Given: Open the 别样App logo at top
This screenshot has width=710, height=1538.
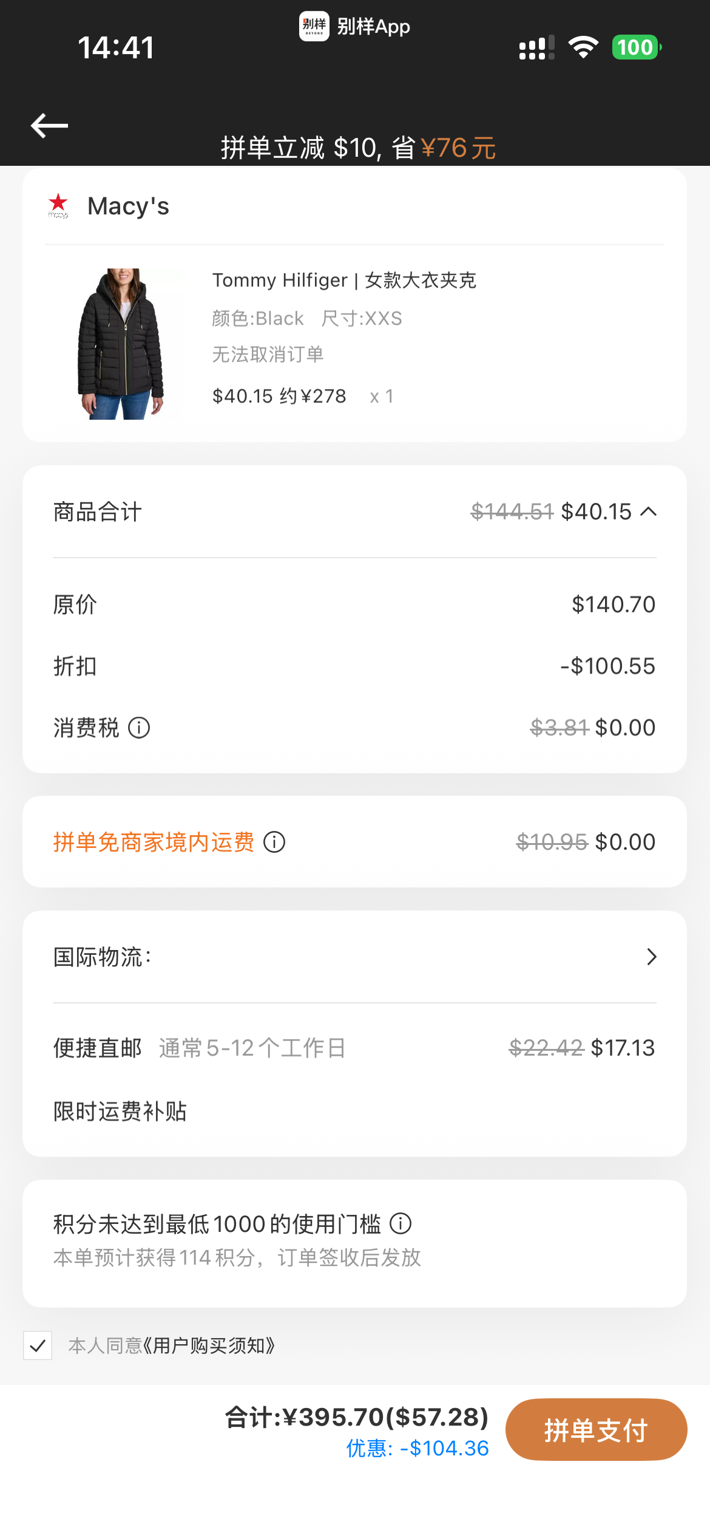Looking at the screenshot, I should (x=314, y=26).
